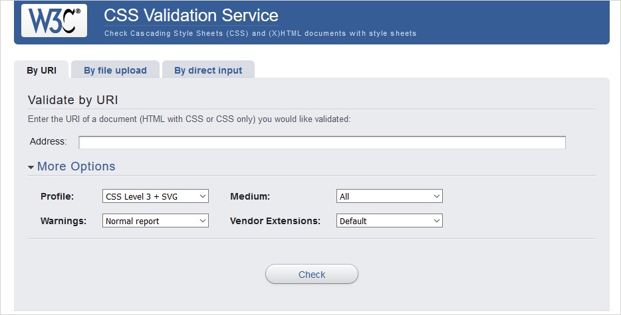The image size is (621, 315).
Task: Open the By file upload tab
Action: click(x=115, y=70)
